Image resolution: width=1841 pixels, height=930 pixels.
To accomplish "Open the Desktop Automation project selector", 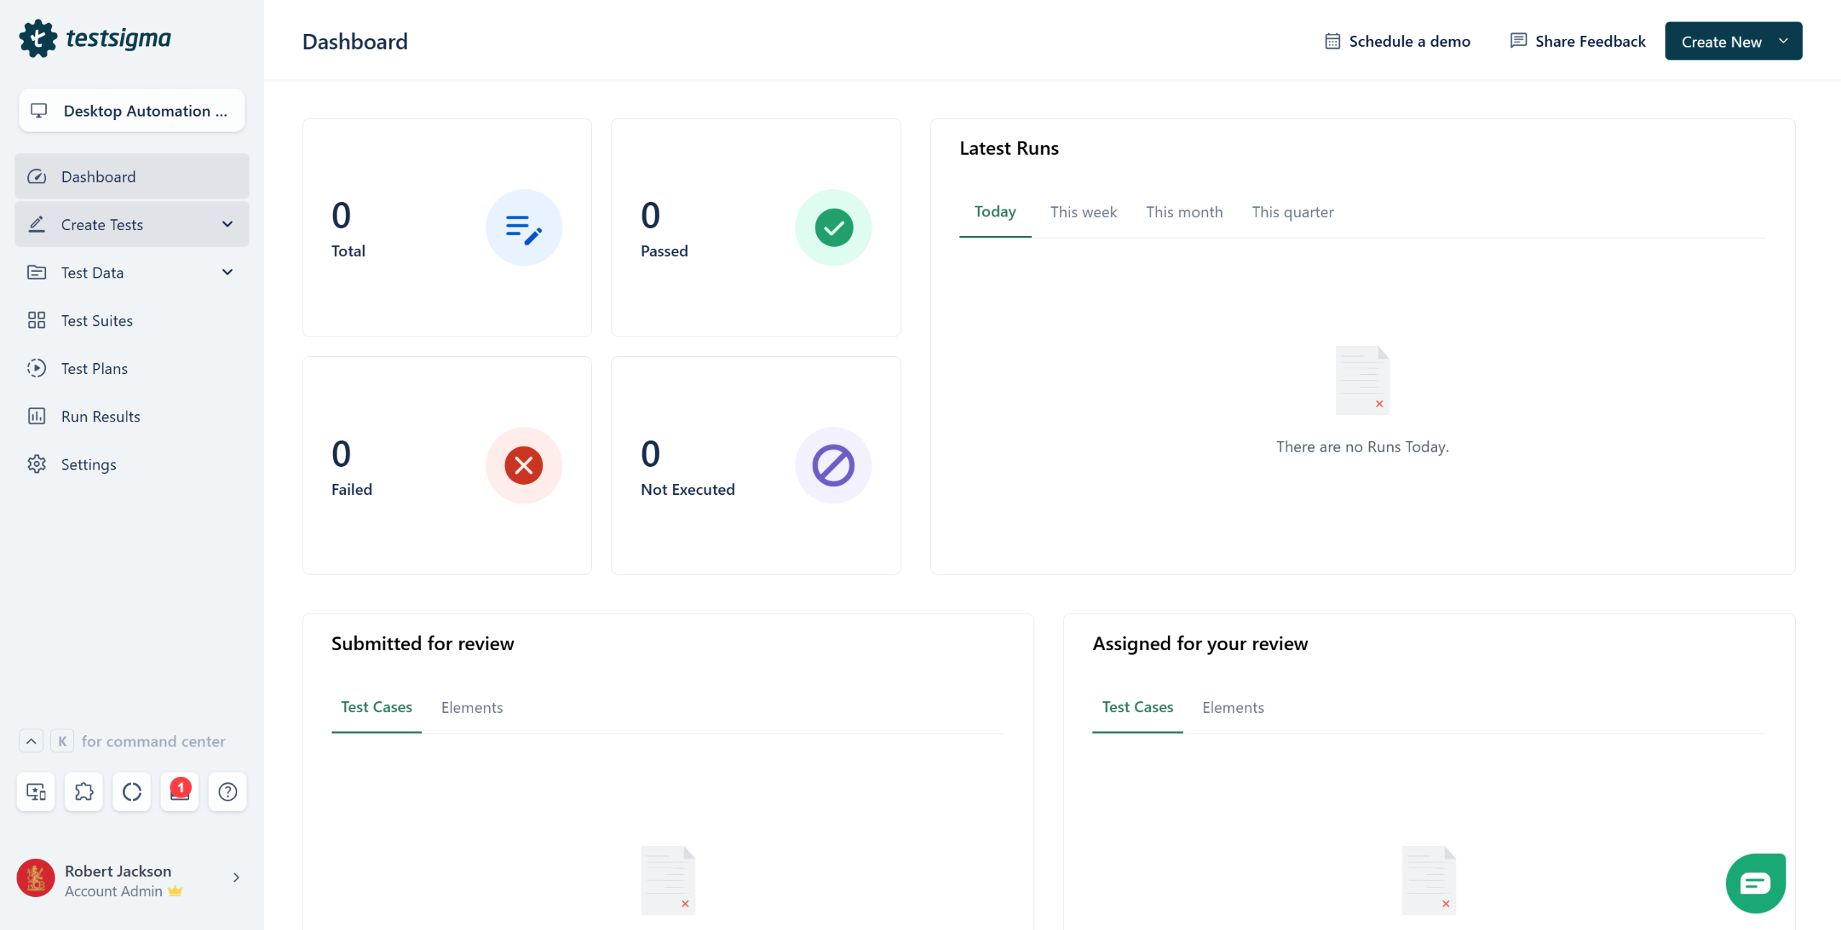I will [132, 111].
